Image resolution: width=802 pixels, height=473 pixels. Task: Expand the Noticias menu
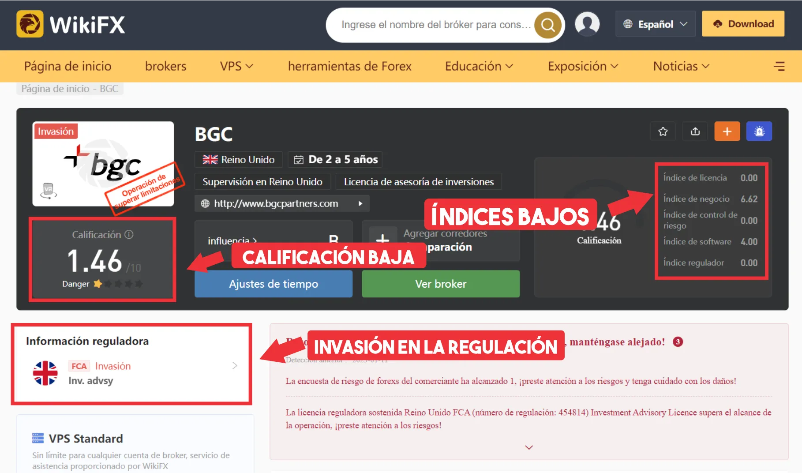point(681,66)
